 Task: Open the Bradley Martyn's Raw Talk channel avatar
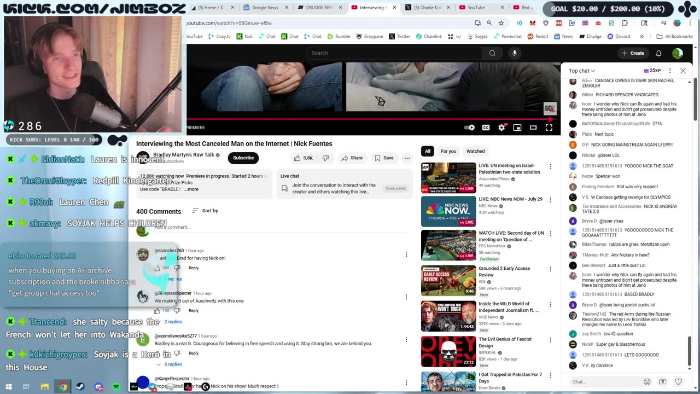[143, 158]
